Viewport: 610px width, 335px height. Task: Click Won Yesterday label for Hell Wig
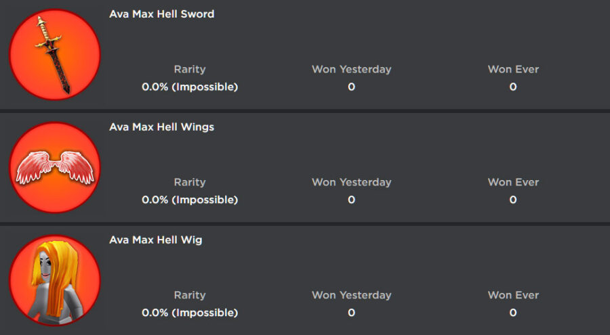351,295
